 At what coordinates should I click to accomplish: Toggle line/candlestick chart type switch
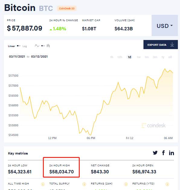(43, 46)
